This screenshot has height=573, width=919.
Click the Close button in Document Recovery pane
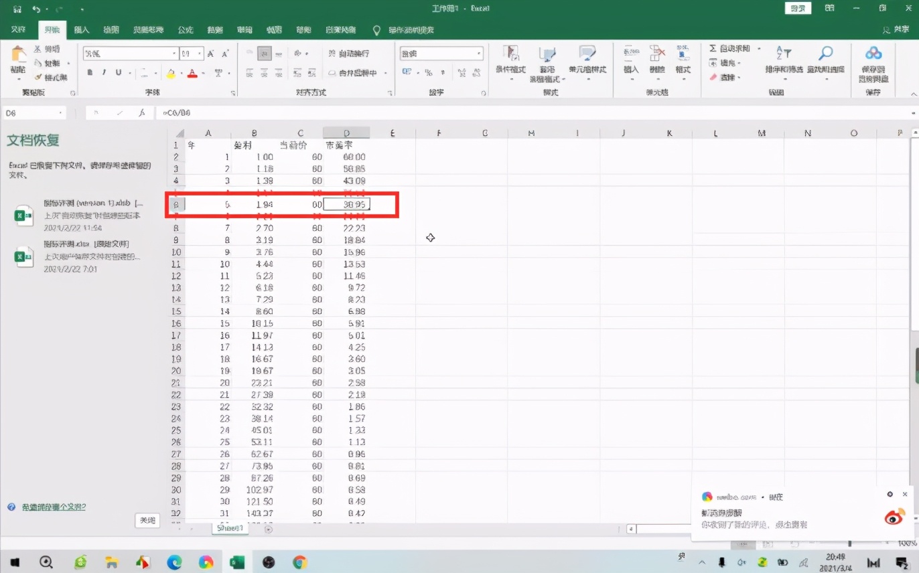pyautogui.click(x=147, y=520)
